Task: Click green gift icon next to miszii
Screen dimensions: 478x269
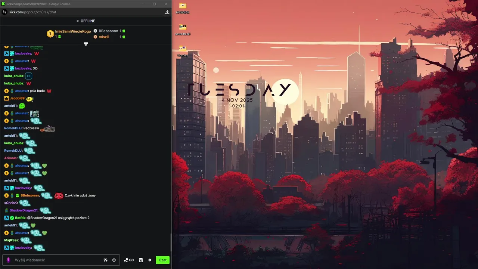Action: [x=124, y=37]
